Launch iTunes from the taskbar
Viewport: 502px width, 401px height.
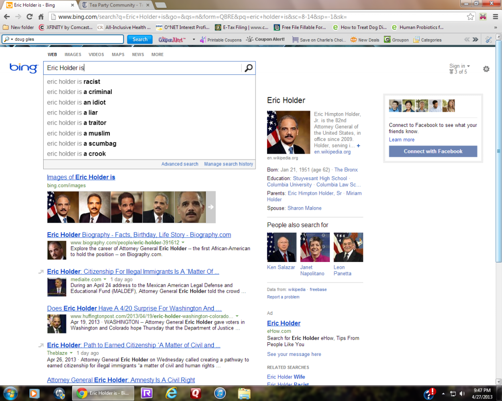click(220, 393)
